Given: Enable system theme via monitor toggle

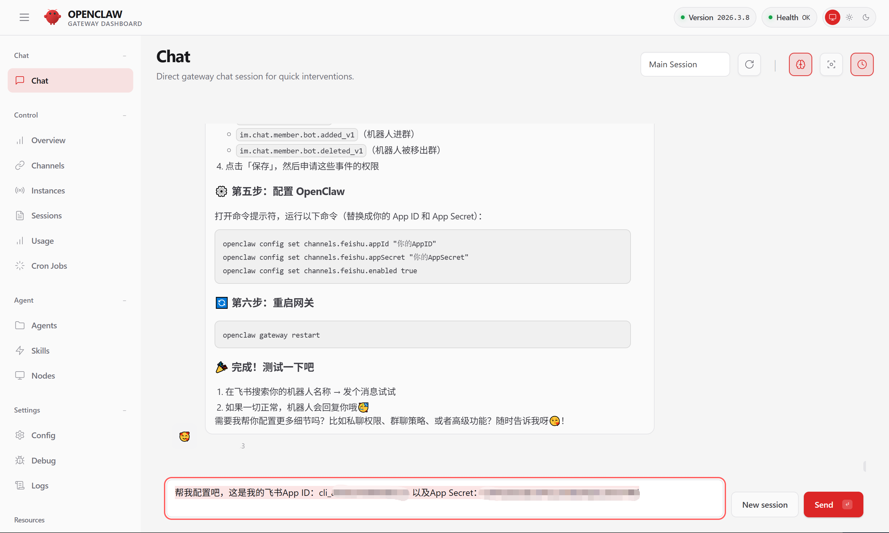Looking at the screenshot, I should [832, 17].
